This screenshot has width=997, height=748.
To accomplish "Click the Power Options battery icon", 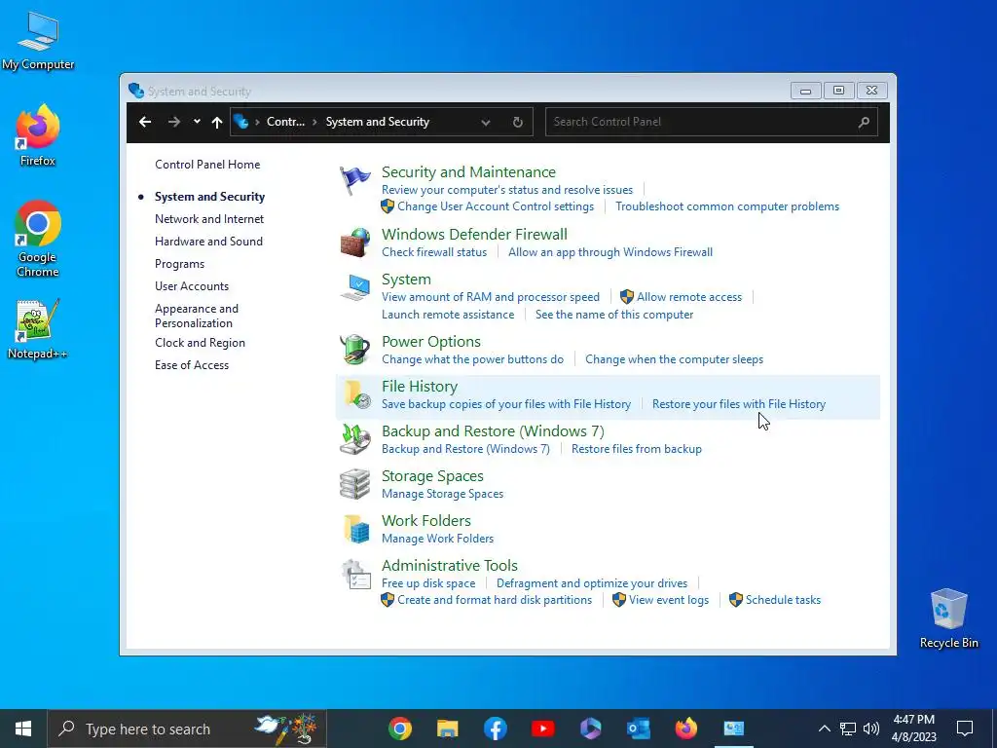I will (x=354, y=350).
